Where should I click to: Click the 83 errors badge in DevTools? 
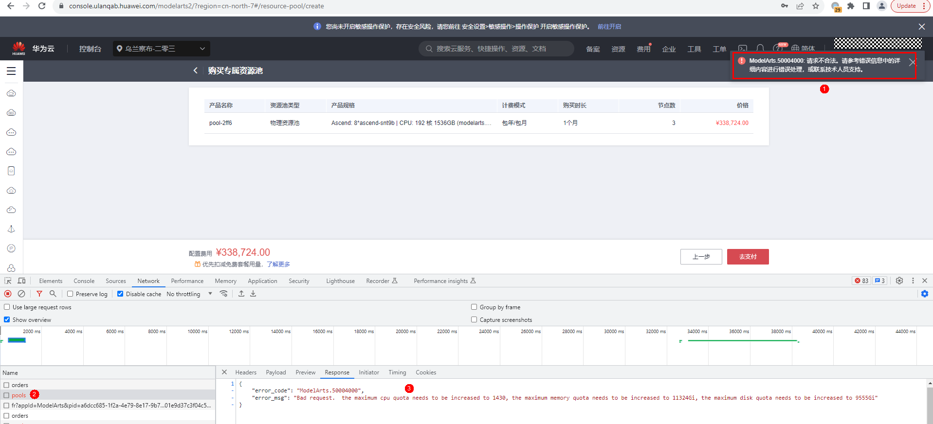[x=861, y=281]
